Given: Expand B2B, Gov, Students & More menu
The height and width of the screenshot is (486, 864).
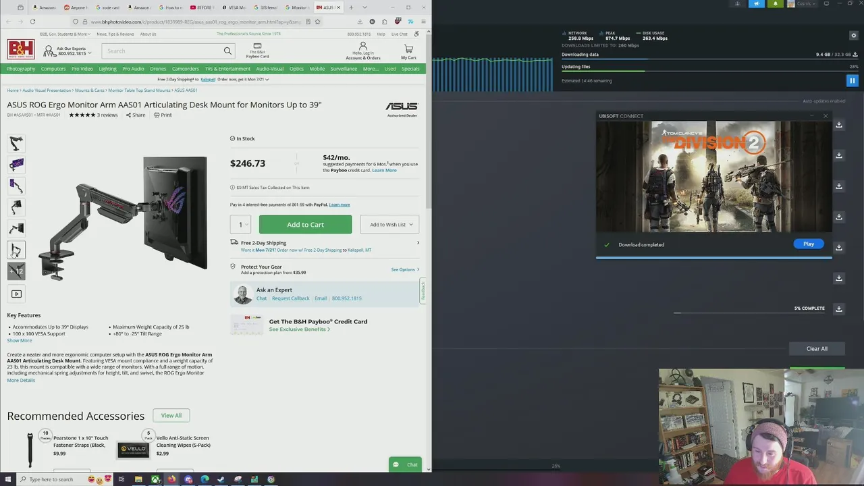Looking at the screenshot, I should point(65,34).
